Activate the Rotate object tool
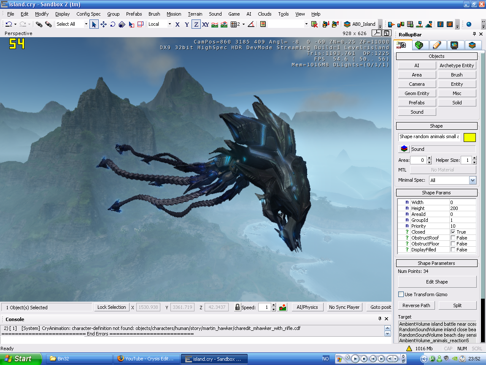This screenshot has width=486, height=365. (113, 24)
